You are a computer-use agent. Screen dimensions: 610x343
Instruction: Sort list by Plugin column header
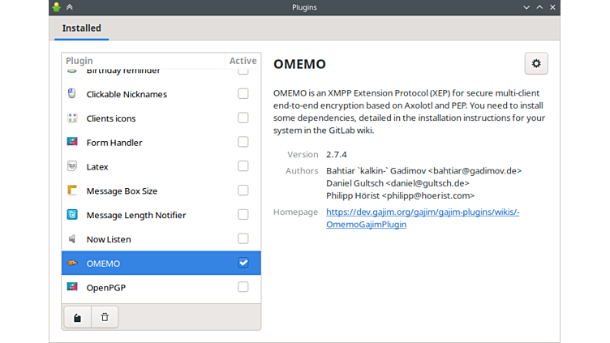point(143,61)
